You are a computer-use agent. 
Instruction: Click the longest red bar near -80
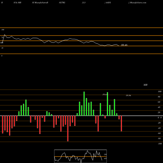pyautogui.click(x=68, y=128)
